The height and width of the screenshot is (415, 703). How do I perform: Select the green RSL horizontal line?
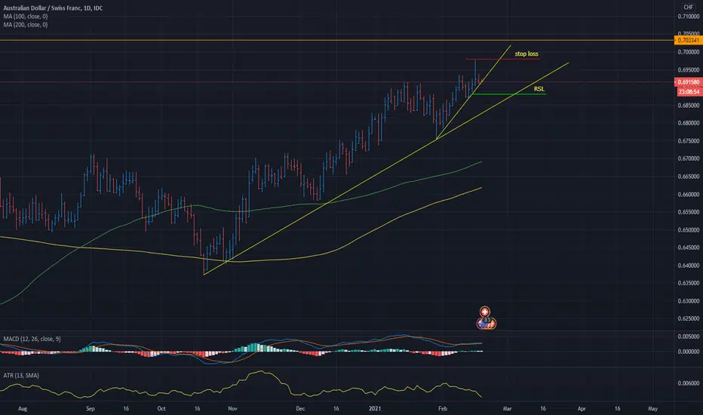click(509, 94)
